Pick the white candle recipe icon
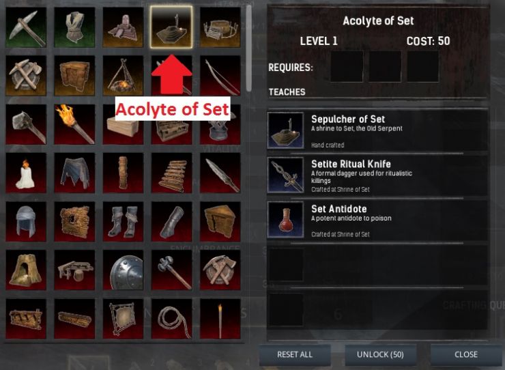 pyautogui.click(x=26, y=173)
